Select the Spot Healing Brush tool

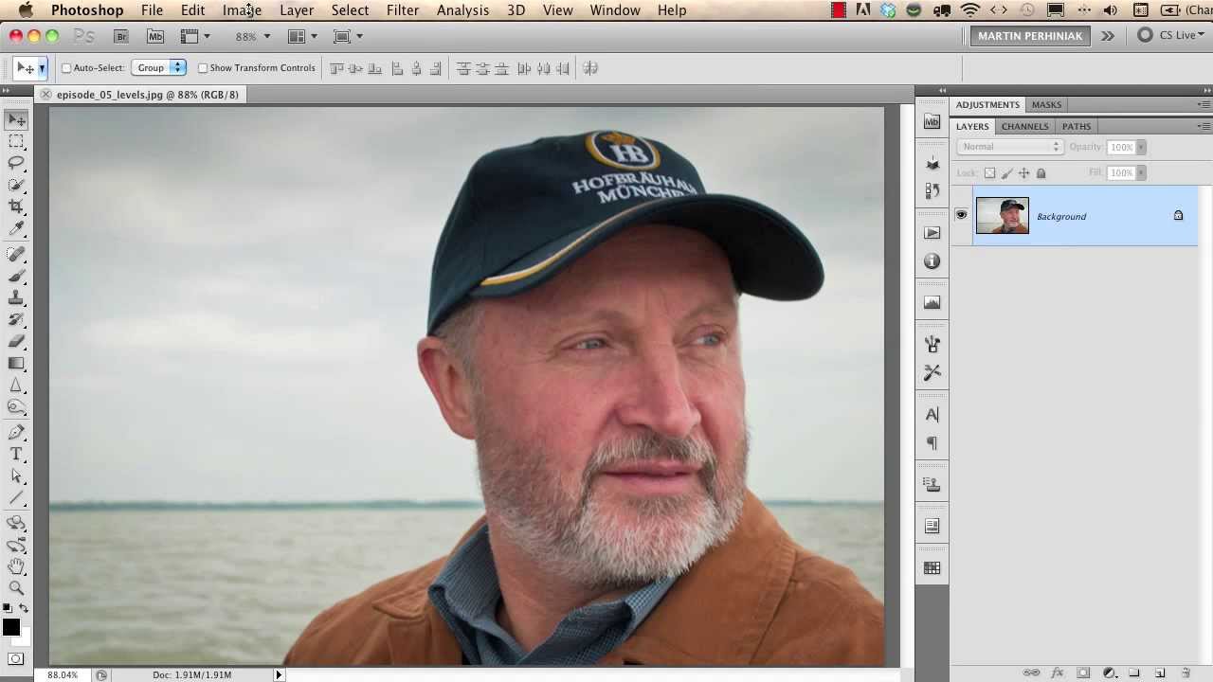[16, 254]
